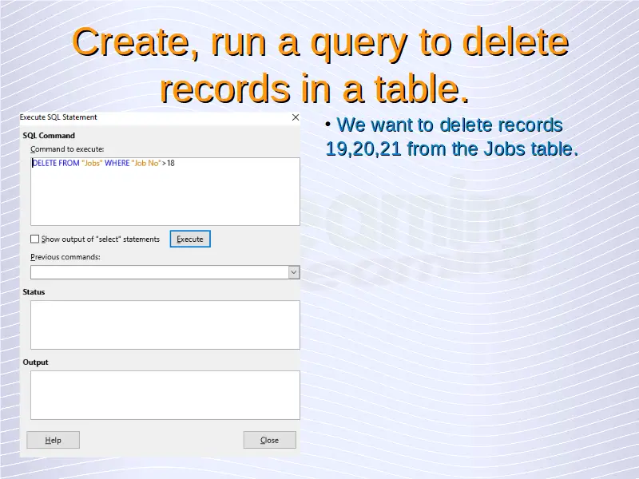Viewport: 639px width, 479px height.
Task: Click the Status section heading
Action: pyautogui.click(x=34, y=292)
